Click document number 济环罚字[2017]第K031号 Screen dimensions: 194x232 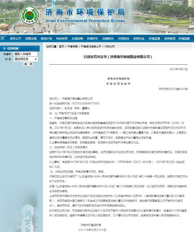(x=173, y=89)
